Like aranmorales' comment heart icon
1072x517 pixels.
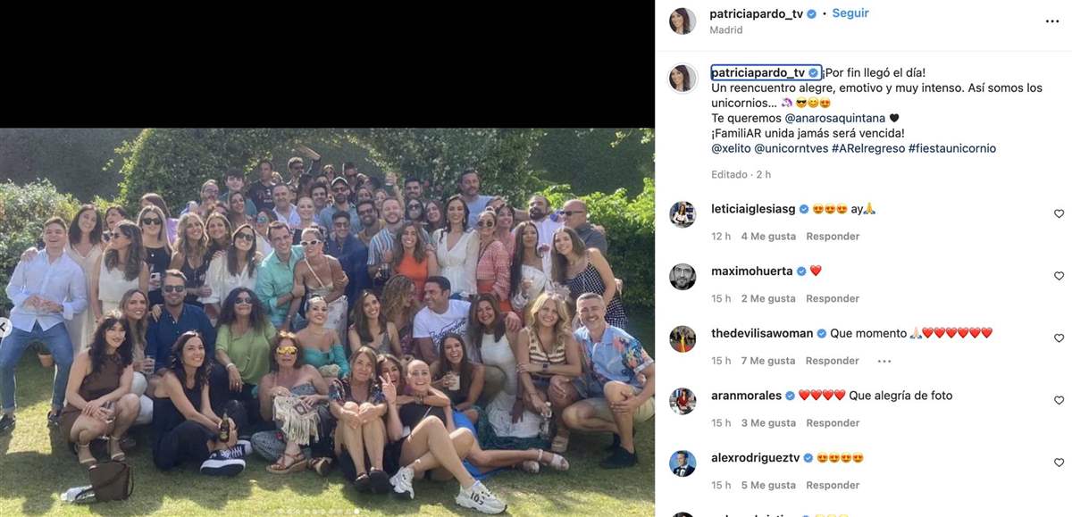1059,400
